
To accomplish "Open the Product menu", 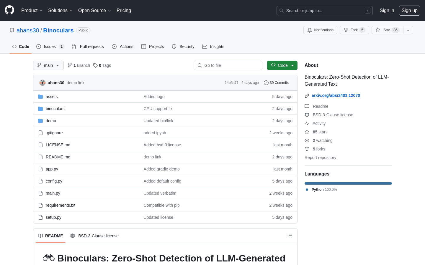I will pyautogui.click(x=32, y=11).
